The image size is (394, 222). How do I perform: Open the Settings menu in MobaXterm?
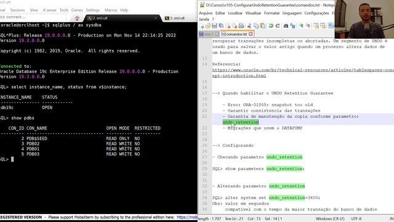coord(93,10)
